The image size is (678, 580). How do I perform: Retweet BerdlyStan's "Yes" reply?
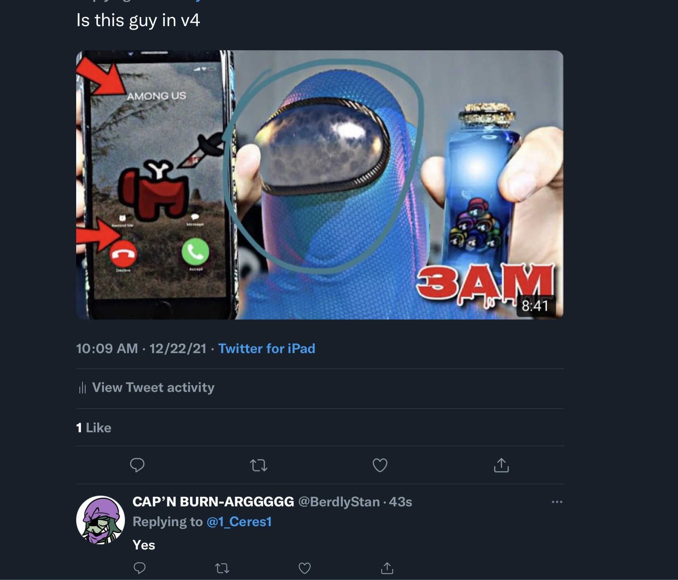click(222, 568)
